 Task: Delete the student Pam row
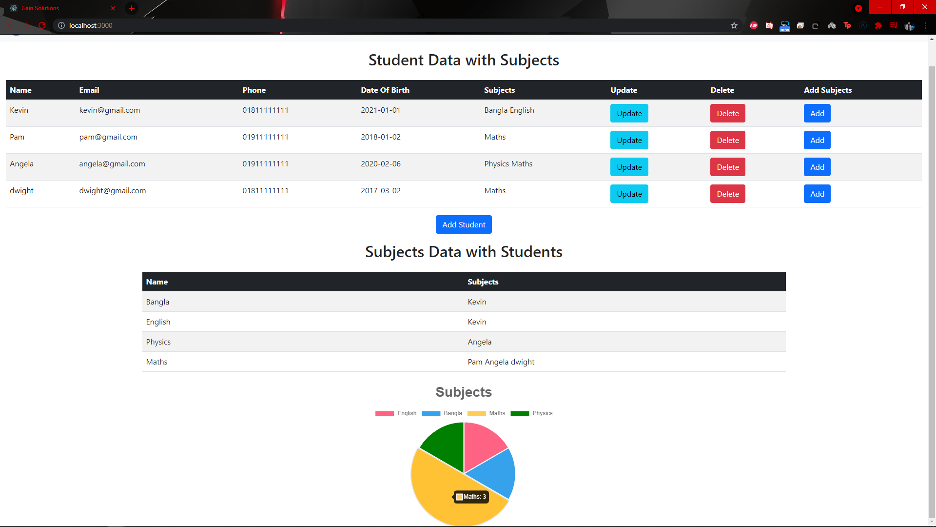tap(727, 140)
